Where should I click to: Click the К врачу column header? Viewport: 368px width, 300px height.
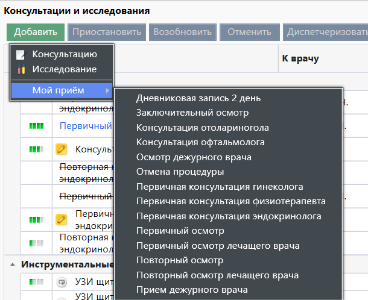click(300, 58)
